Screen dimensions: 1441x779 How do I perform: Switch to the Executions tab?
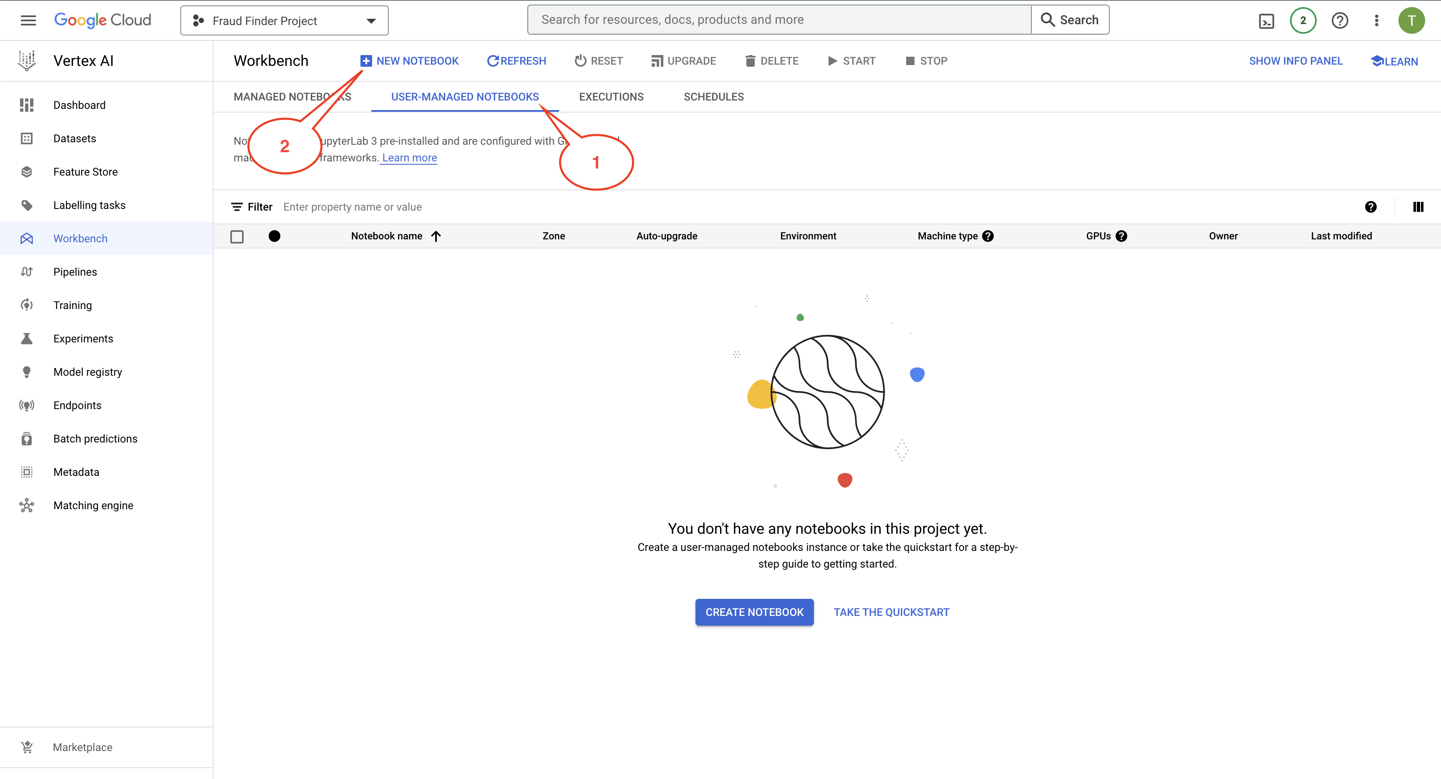[611, 97]
